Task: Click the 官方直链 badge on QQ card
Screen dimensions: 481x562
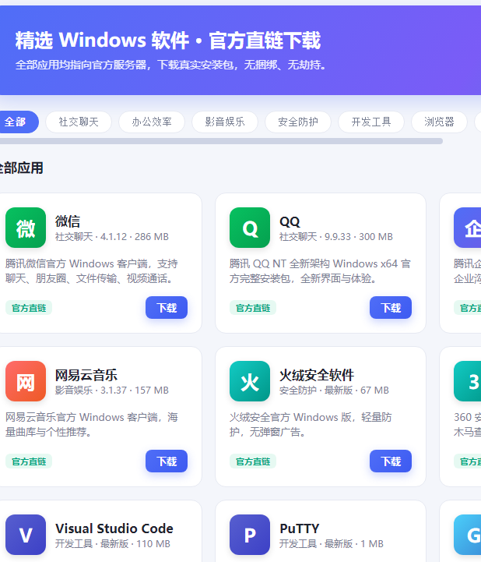Action: 253,308
